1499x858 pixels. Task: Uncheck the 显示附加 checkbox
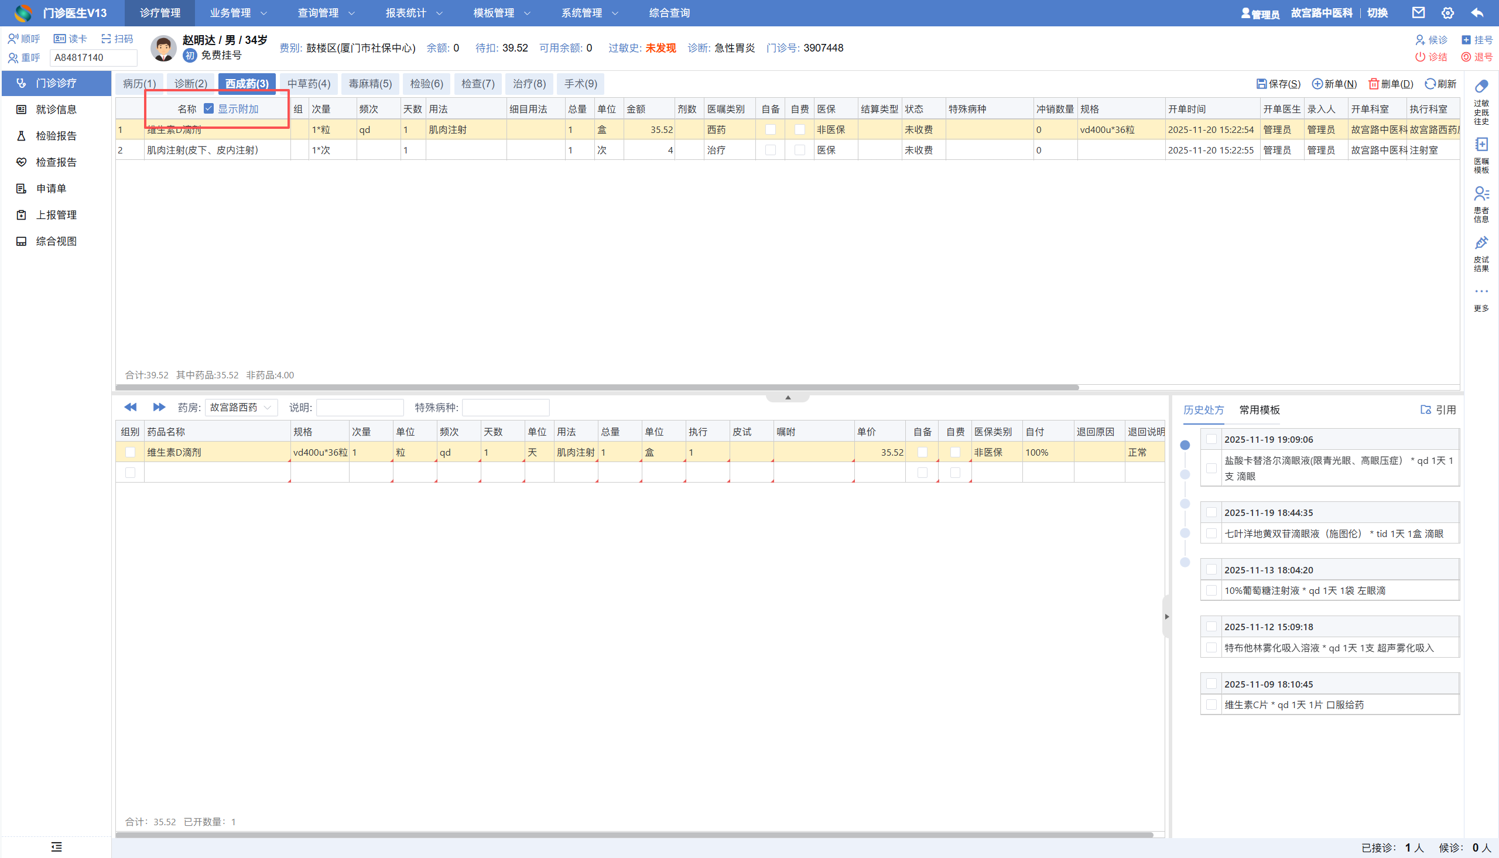[x=208, y=108]
